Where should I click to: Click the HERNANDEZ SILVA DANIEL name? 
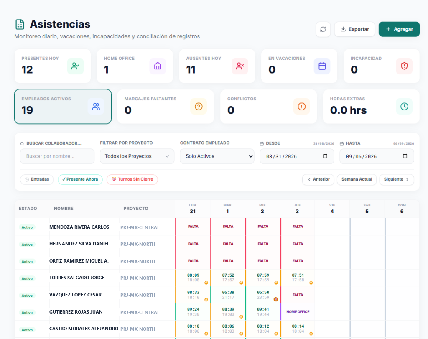tap(79, 244)
